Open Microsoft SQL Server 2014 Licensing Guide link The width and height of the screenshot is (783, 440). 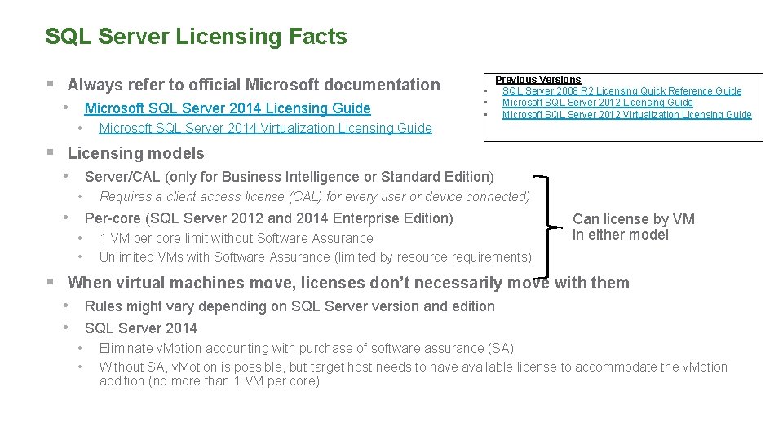click(228, 108)
